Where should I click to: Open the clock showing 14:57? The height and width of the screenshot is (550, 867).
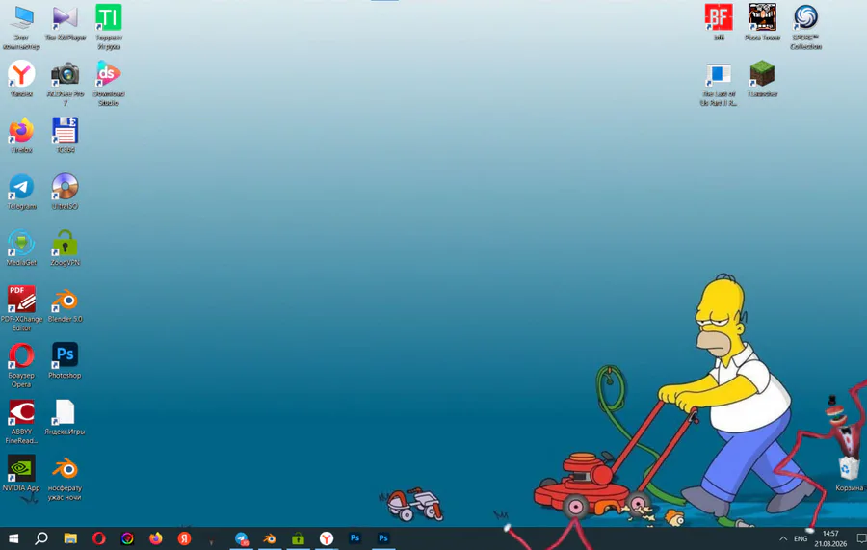tap(830, 538)
